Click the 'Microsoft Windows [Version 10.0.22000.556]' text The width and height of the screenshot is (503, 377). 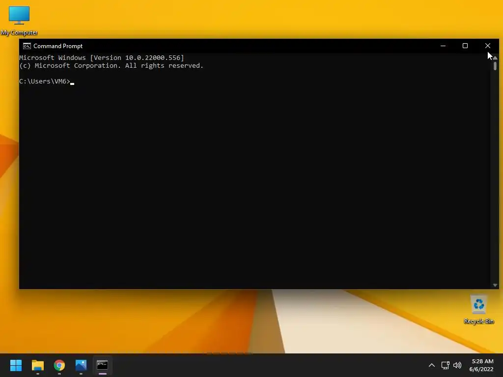pos(101,58)
